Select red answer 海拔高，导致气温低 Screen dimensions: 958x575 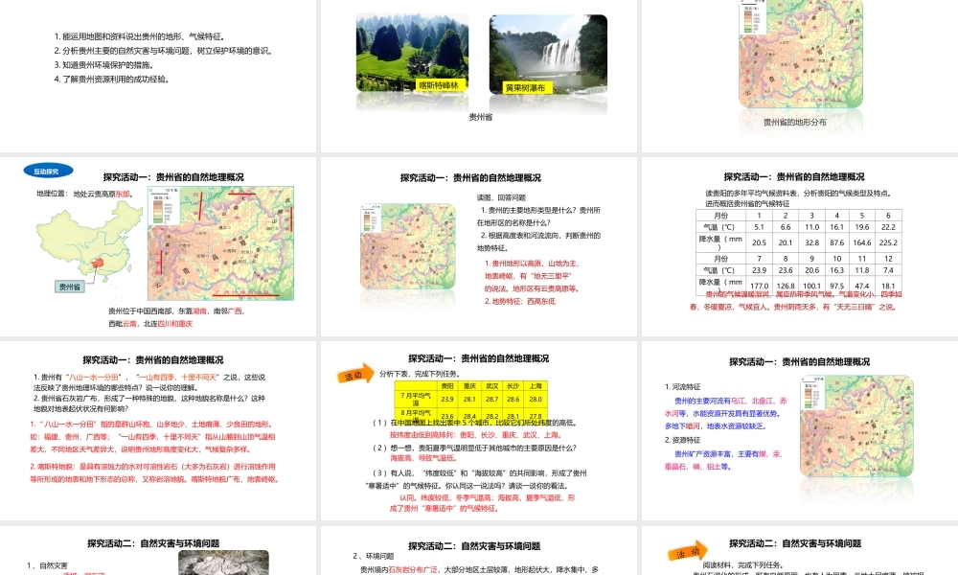(422, 458)
